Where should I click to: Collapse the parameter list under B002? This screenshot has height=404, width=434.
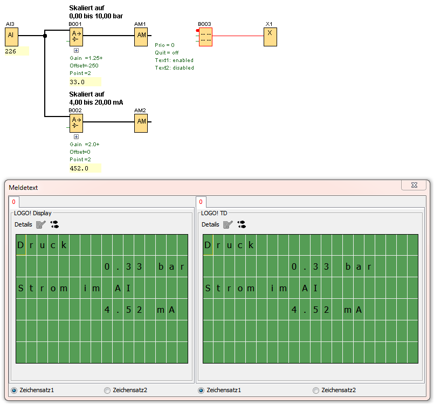pyautogui.click(x=76, y=137)
